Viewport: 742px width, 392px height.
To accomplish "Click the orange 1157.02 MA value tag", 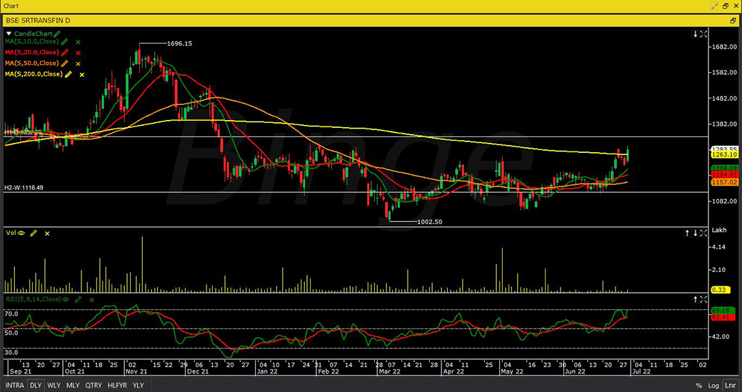I will [x=724, y=182].
